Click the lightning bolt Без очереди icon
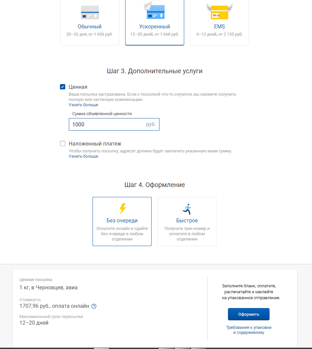 click(123, 208)
